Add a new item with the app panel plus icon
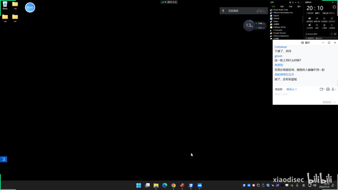Screen dimensions: 338x190 tap(295, 2)
